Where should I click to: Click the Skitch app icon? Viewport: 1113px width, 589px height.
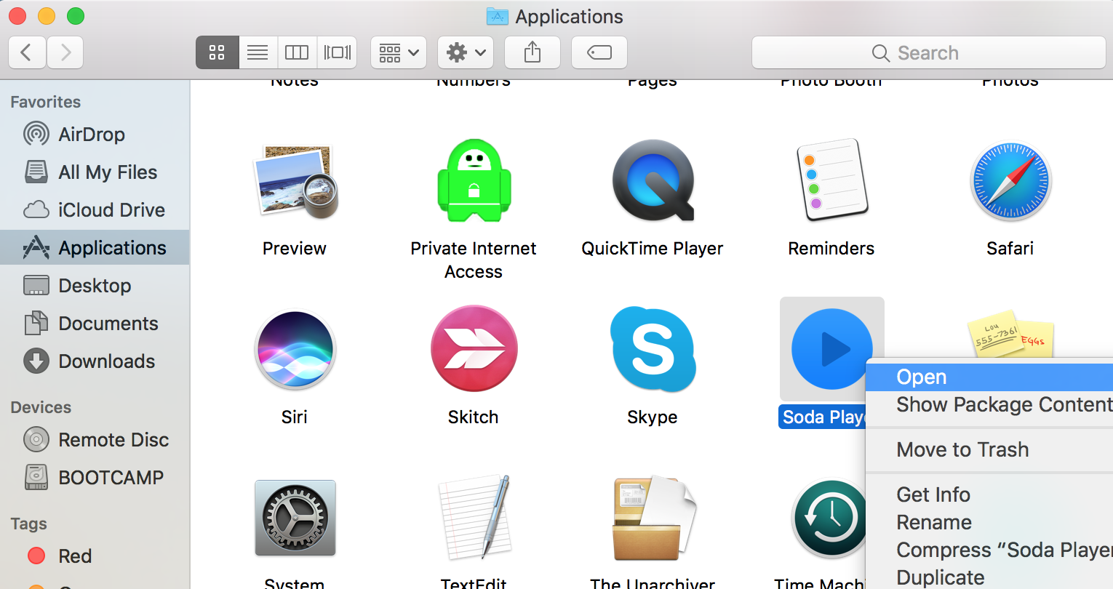click(x=474, y=350)
